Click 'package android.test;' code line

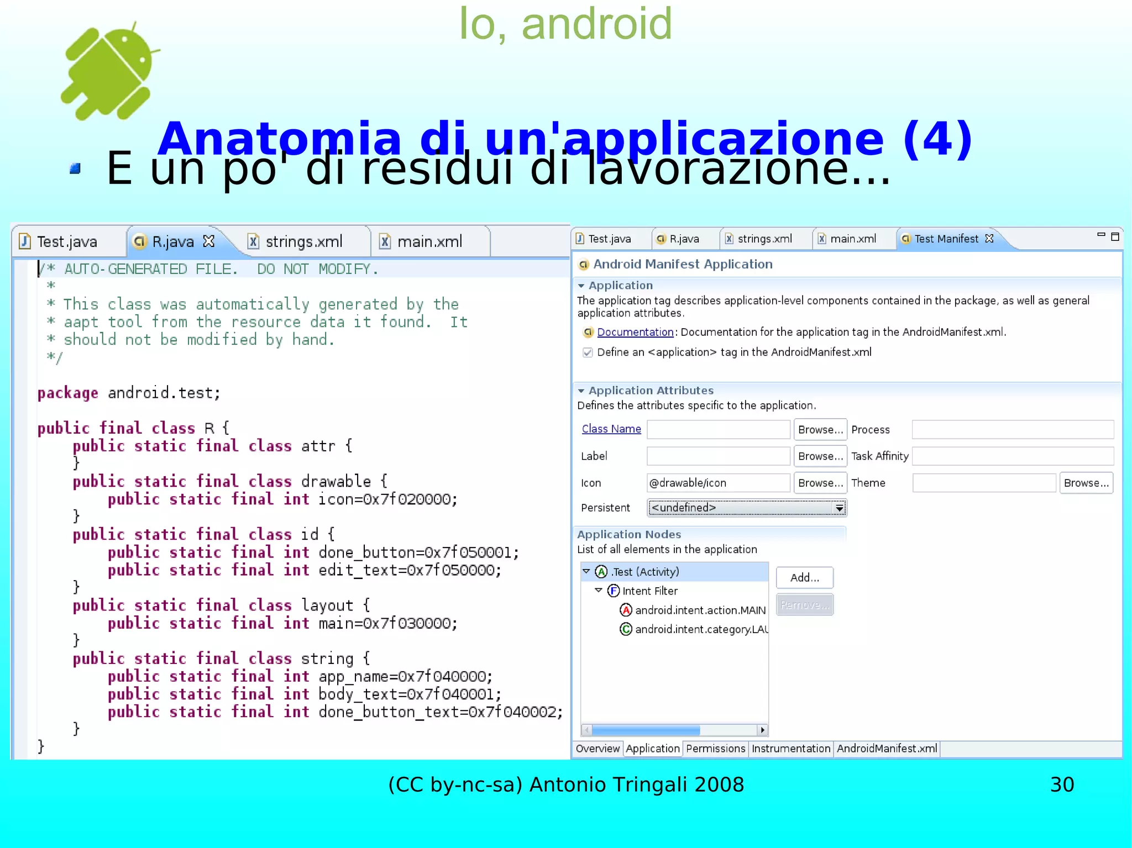pos(129,393)
